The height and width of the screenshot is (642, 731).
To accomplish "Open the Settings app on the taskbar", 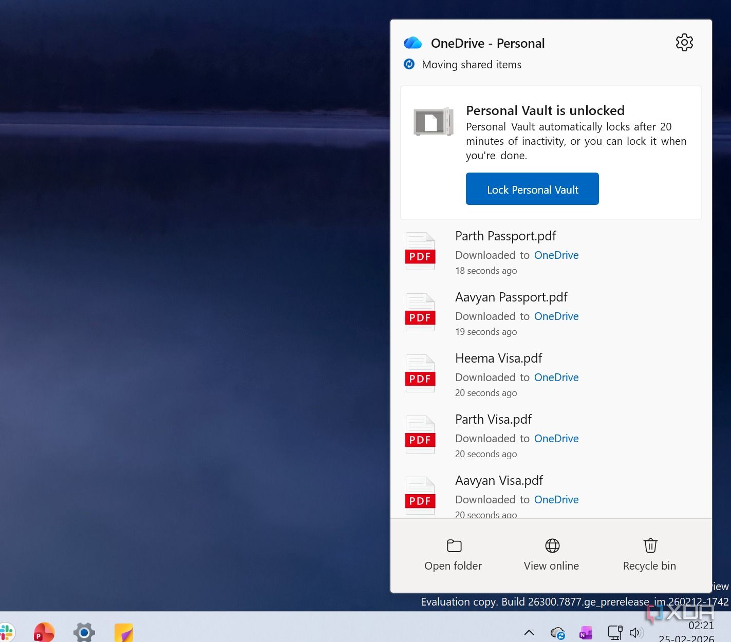I will pos(84,632).
